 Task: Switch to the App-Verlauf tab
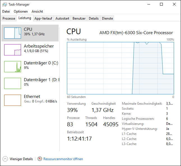click(43, 18)
